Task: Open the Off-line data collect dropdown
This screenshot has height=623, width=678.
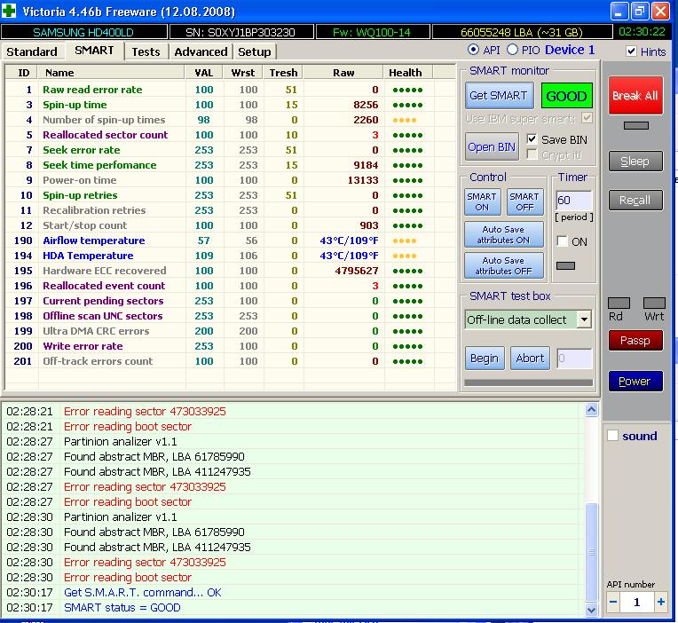Action: coord(584,319)
